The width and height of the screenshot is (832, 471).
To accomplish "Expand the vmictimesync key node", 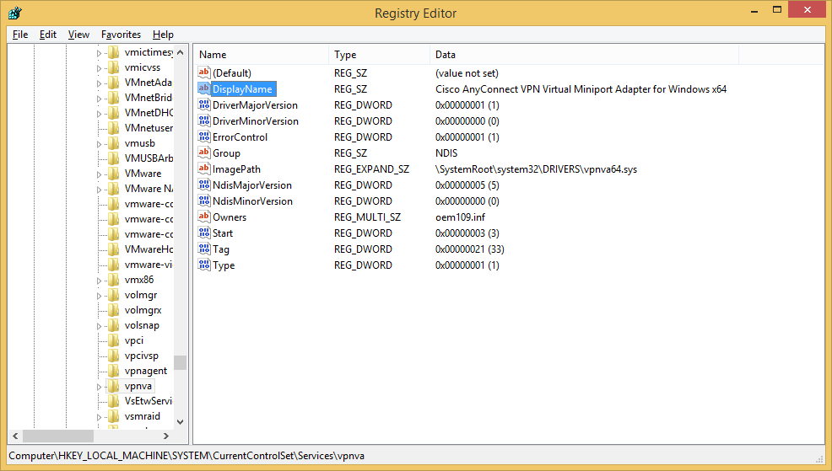I will coord(99,53).
